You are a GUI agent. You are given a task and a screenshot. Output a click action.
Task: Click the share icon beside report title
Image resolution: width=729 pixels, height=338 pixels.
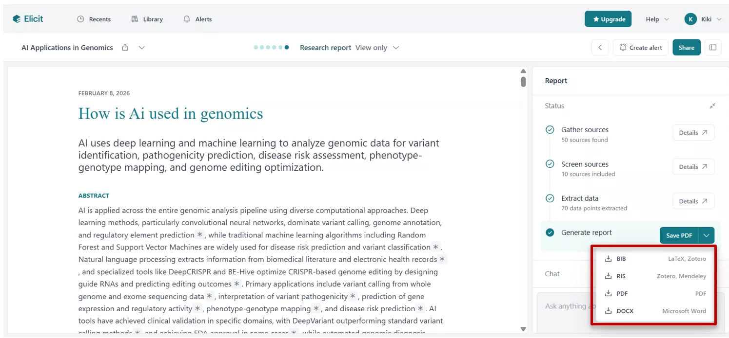tap(125, 48)
